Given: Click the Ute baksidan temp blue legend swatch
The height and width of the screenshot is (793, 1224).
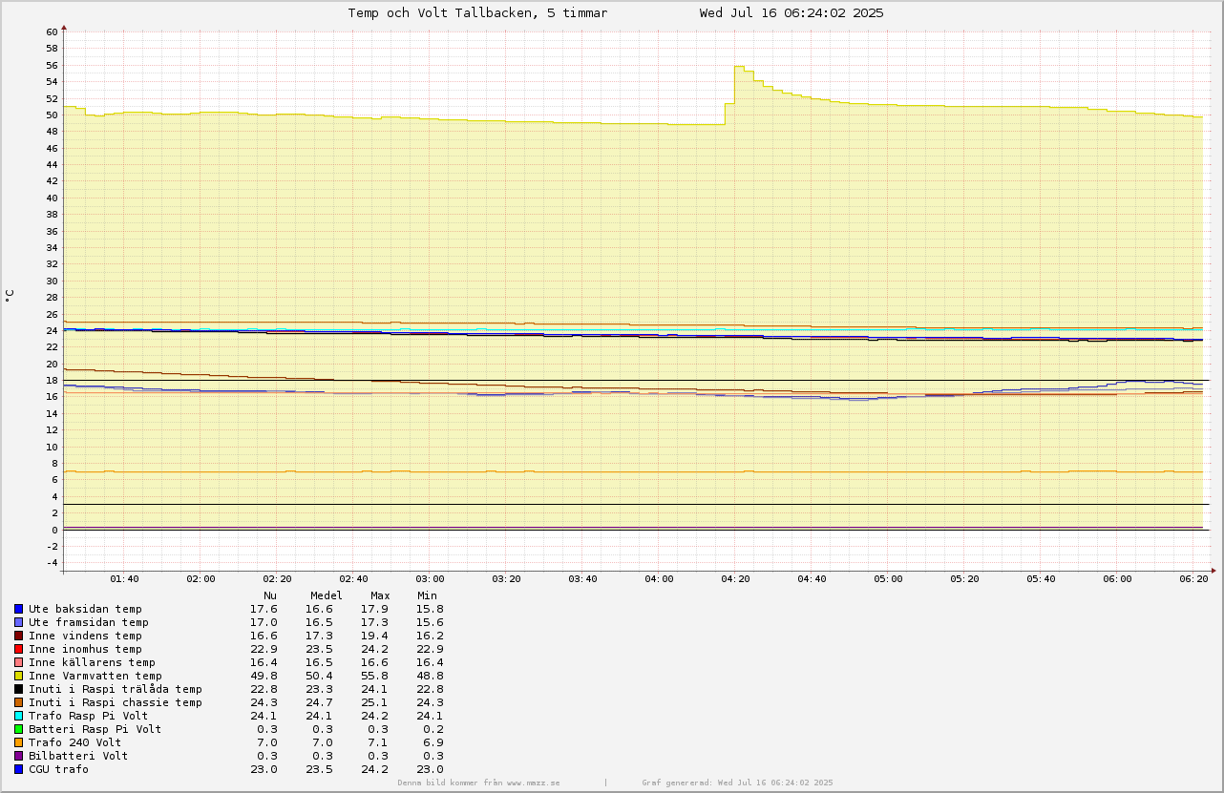Looking at the screenshot, I should coord(18,609).
